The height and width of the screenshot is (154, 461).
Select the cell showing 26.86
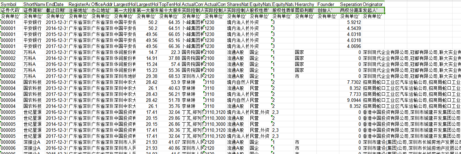pyautogui.click(x=170, y=124)
